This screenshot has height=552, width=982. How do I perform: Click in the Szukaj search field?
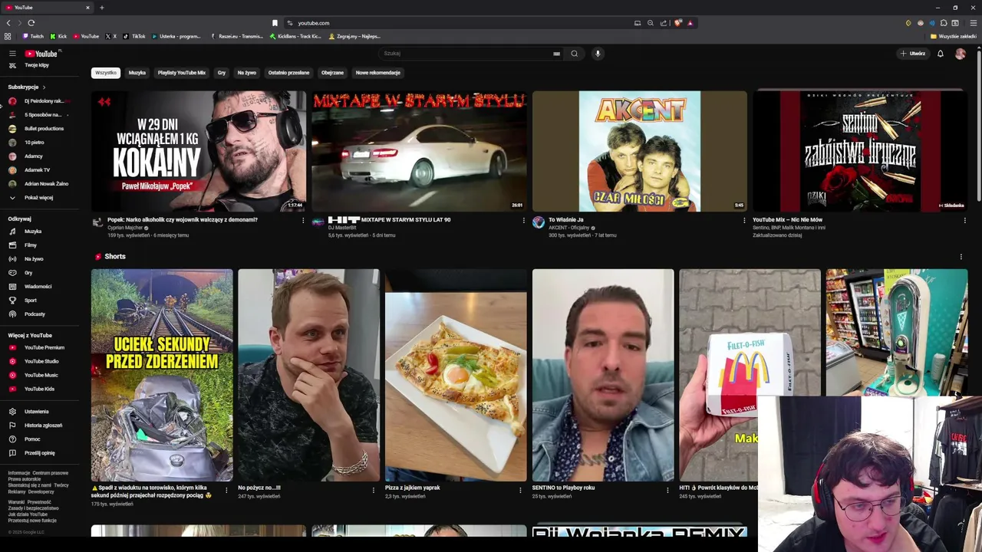464,54
